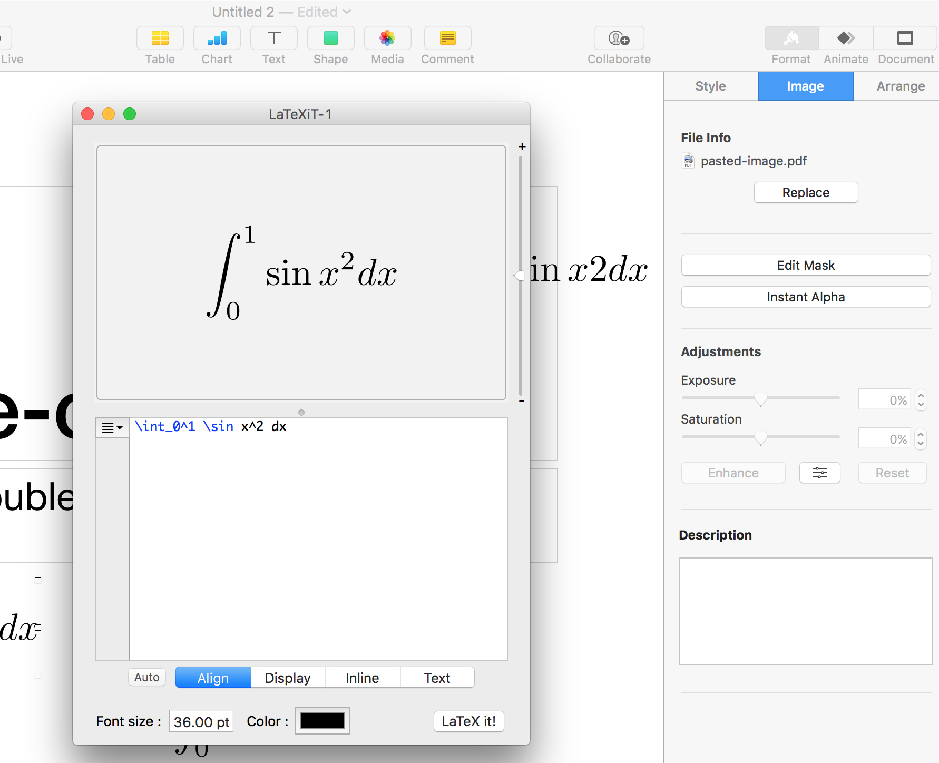Add a Text box from the toolbar
Image resolution: width=939 pixels, height=763 pixels.
click(x=273, y=38)
